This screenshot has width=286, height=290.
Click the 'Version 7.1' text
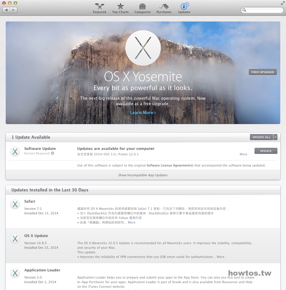[x=33, y=209]
